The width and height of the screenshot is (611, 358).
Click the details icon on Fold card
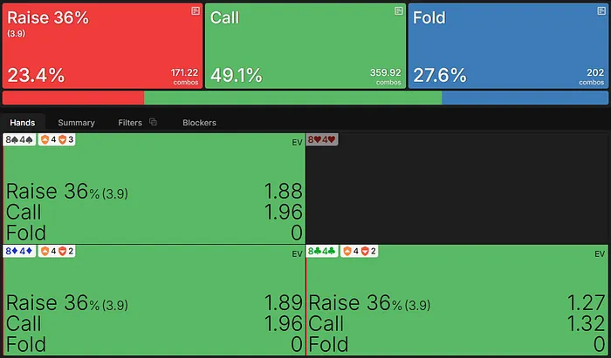601,10
